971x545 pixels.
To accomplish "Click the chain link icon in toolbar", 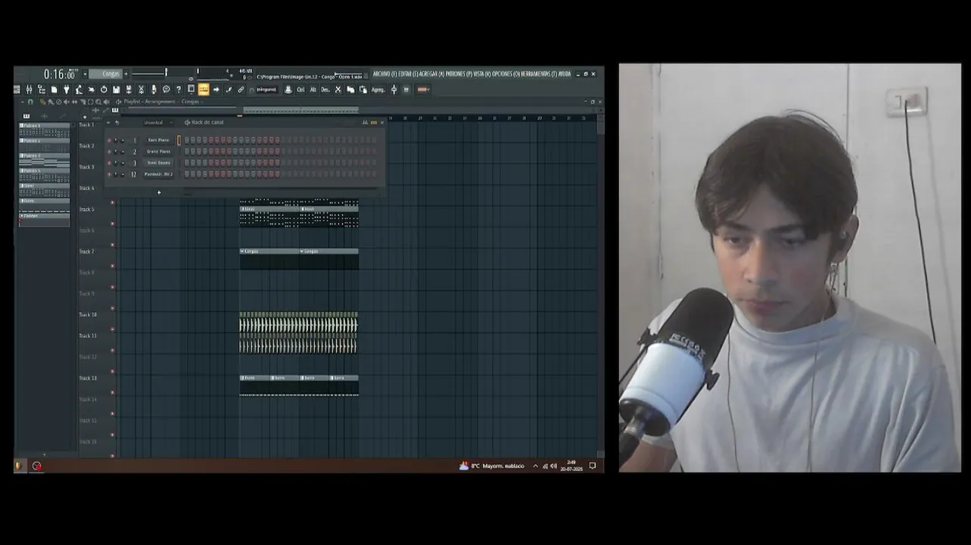I will (241, 89).
